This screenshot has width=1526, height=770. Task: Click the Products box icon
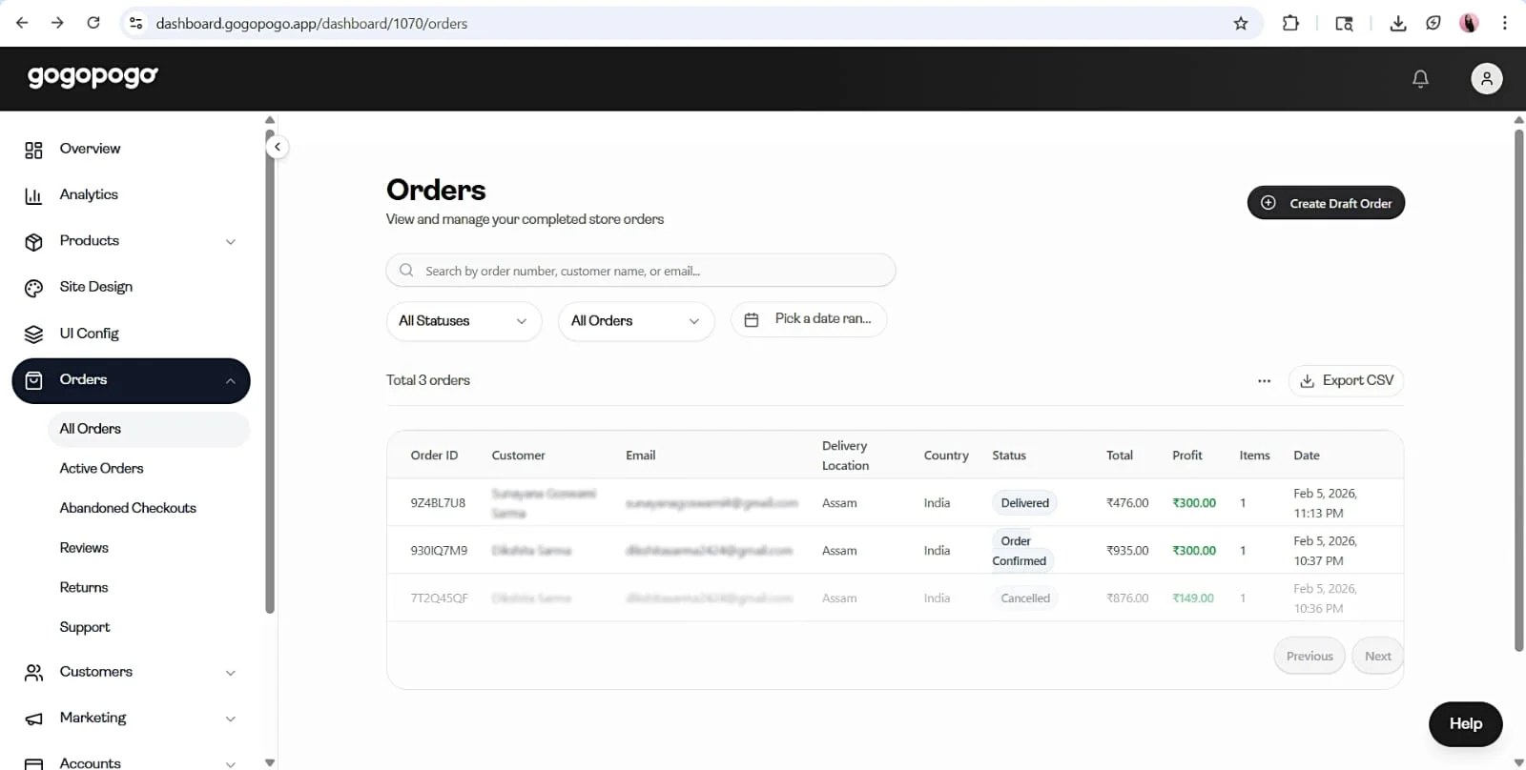33,242
